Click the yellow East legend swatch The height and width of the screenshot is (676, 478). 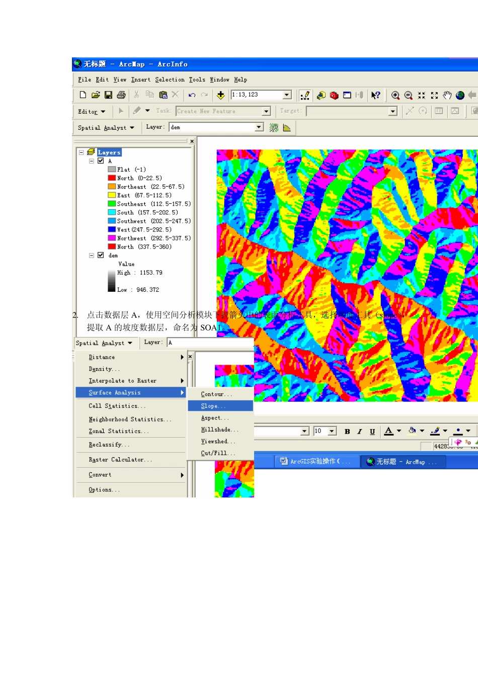(112, 195)
